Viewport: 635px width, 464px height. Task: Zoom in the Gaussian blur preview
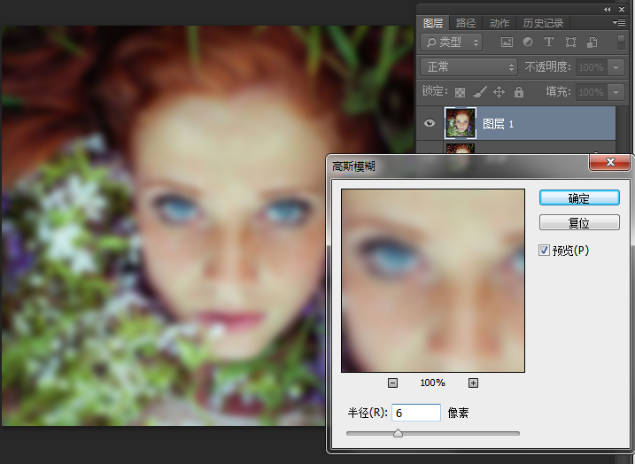473,383
